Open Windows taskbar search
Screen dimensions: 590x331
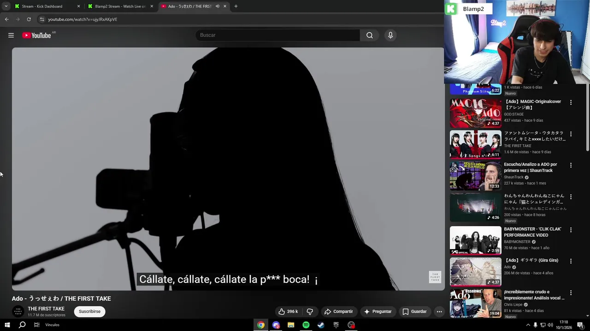22,325
